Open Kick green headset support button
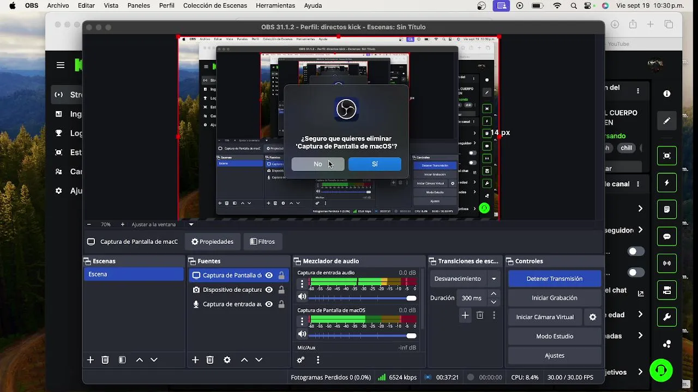This screenshot has width=698, height=392. [x=661, y=371]
